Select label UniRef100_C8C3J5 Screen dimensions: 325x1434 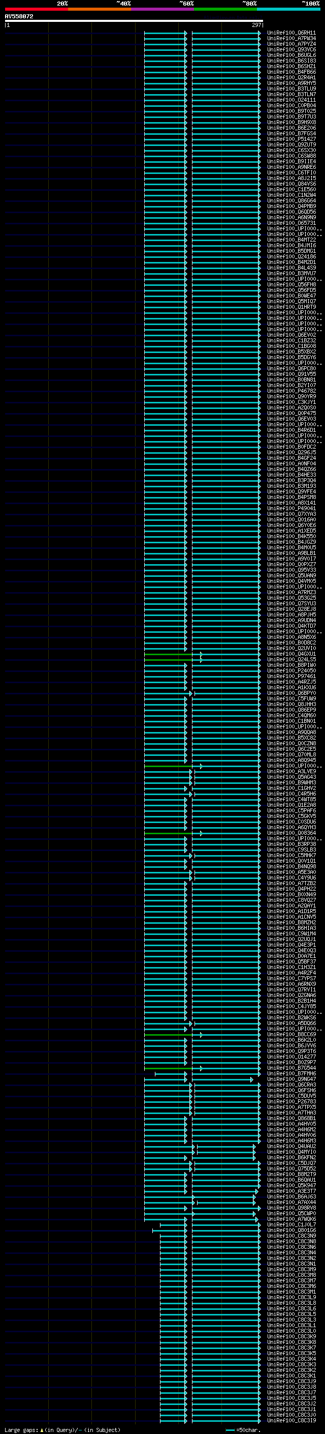(291, 1398)
